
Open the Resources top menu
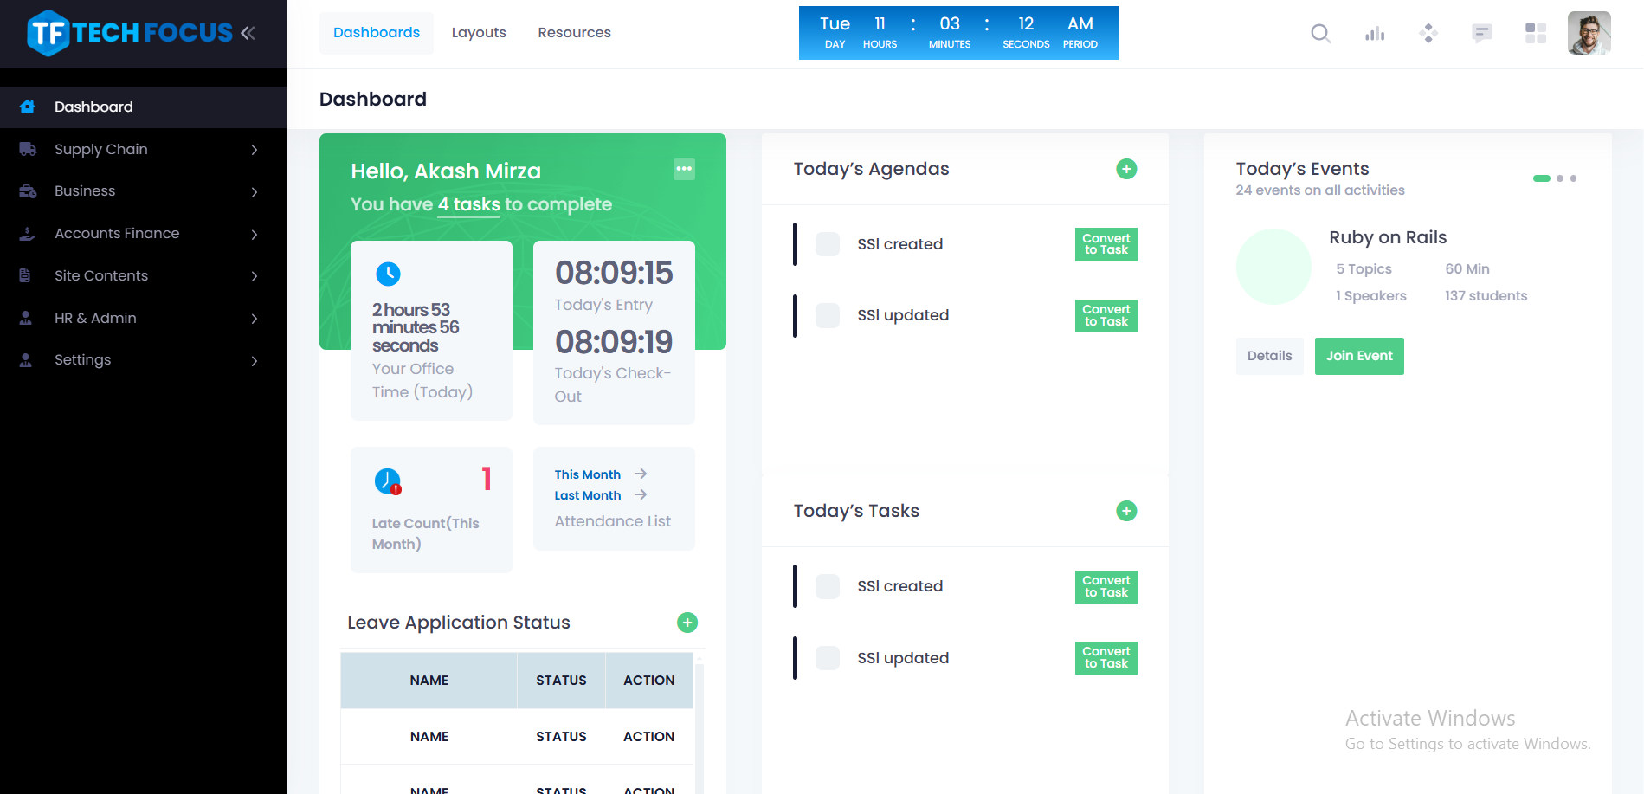click(x=574, y=33)
